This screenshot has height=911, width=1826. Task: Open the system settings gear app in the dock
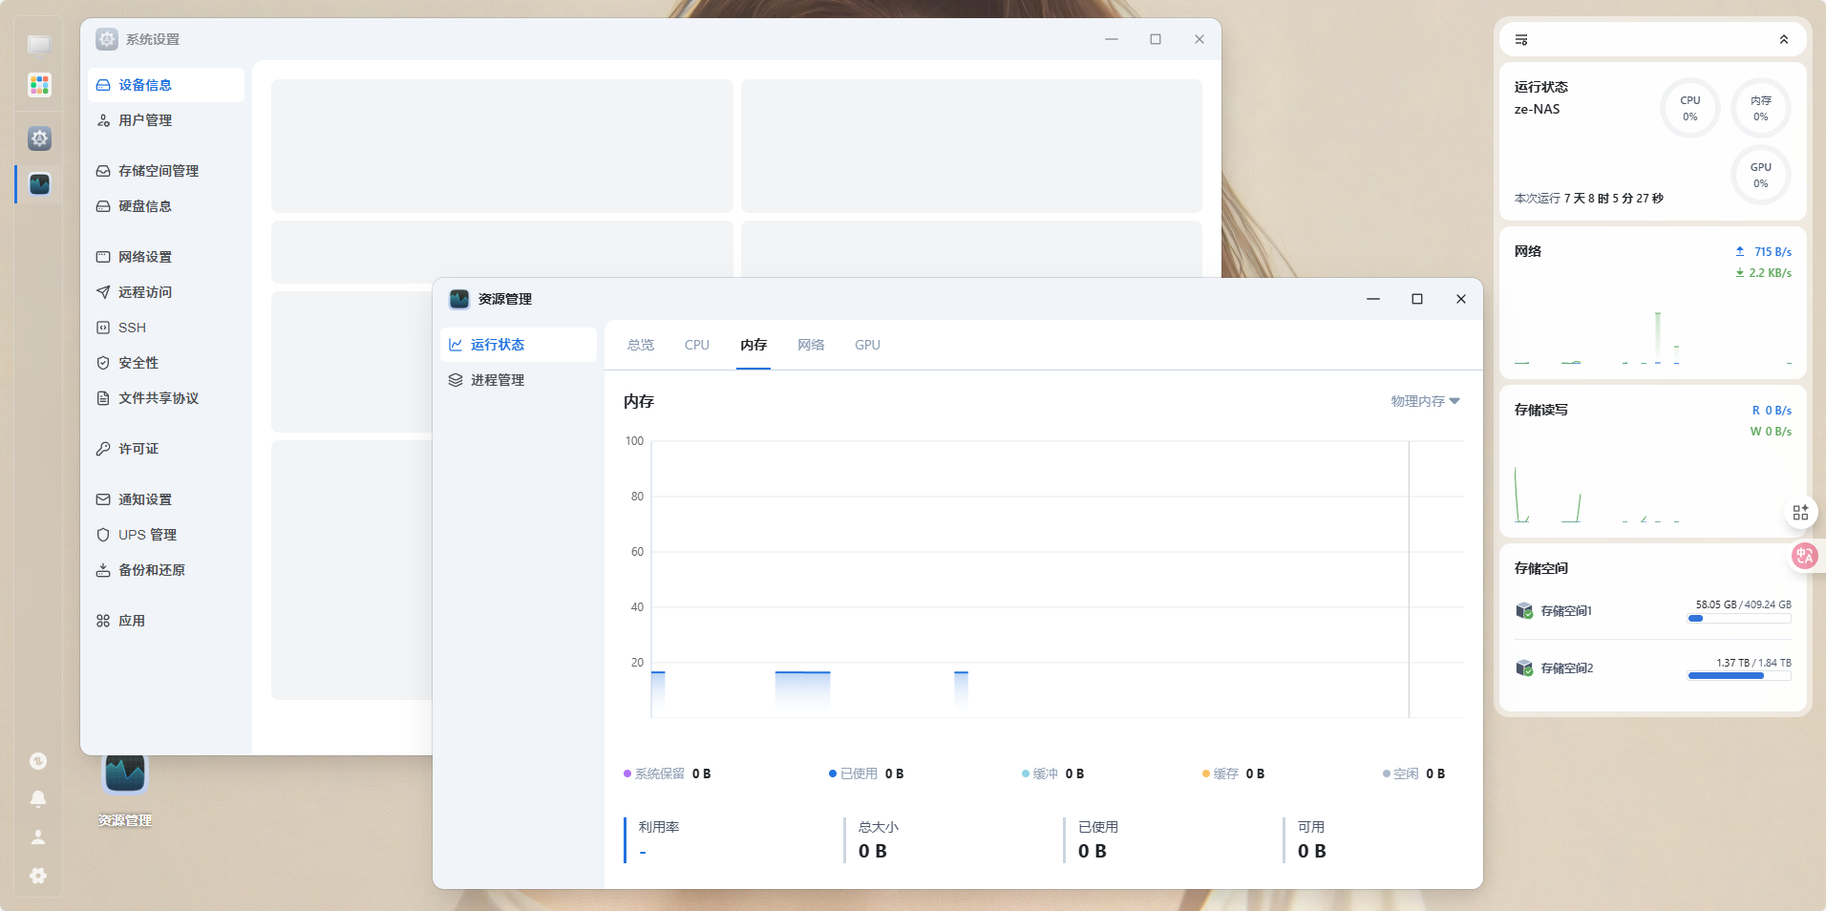point(39,138)
